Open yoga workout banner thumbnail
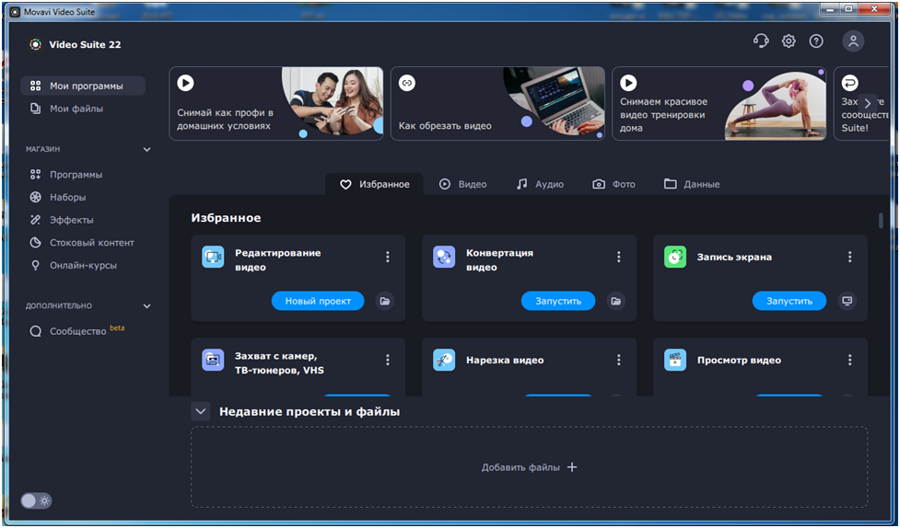The image size is (900, 528). point(775,106)
